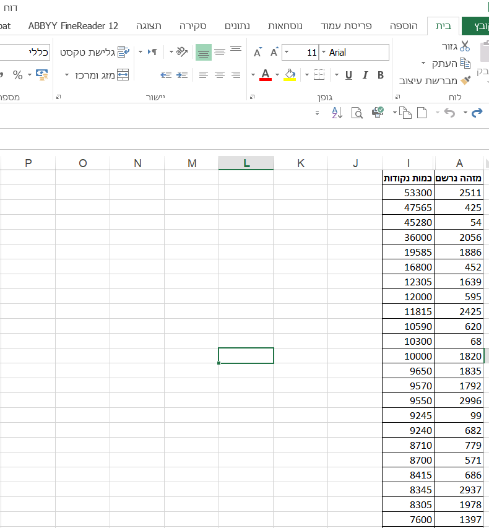
Task: Decrease font size with smaller A icon
Action: (257, 52)
